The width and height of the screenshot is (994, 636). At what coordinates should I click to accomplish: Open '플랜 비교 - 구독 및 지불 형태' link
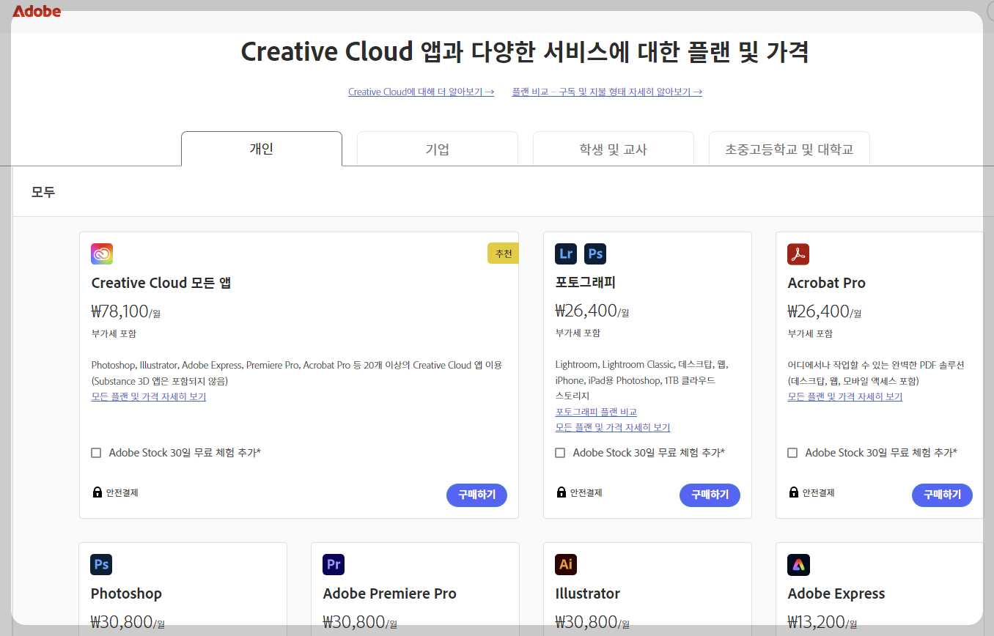click(x=607, y=92)
